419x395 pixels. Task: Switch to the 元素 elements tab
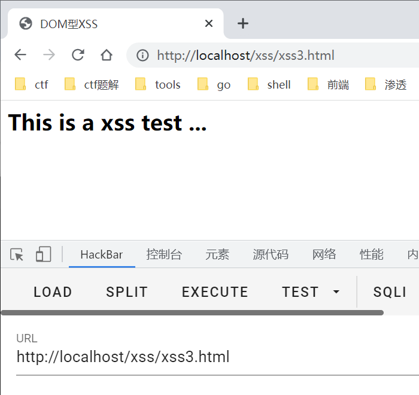tap(217, 254)
